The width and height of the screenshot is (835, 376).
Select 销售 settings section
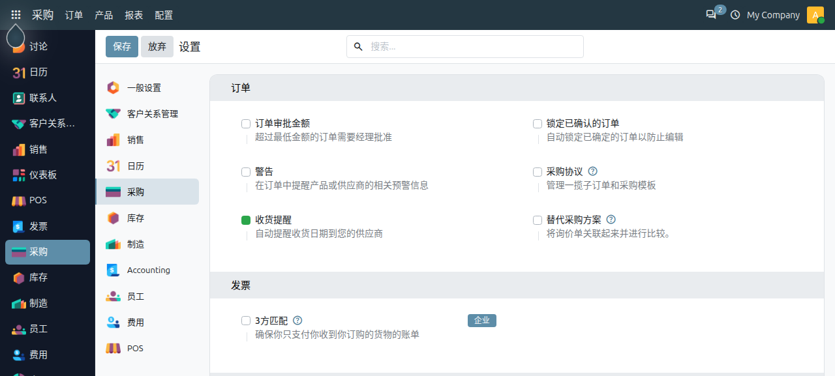[147, 139]
